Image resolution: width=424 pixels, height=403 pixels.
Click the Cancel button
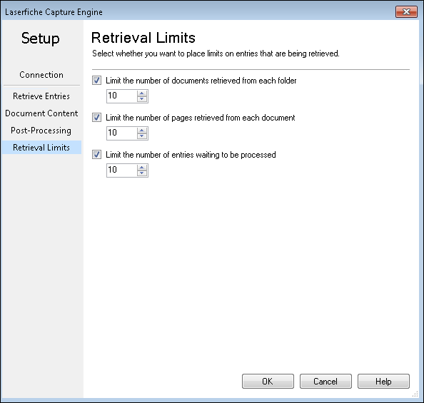(x=325, y=381)
